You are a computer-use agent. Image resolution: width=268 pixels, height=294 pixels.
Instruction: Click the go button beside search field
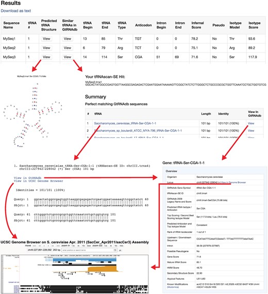pyautogui.click(x=120, y=250)
